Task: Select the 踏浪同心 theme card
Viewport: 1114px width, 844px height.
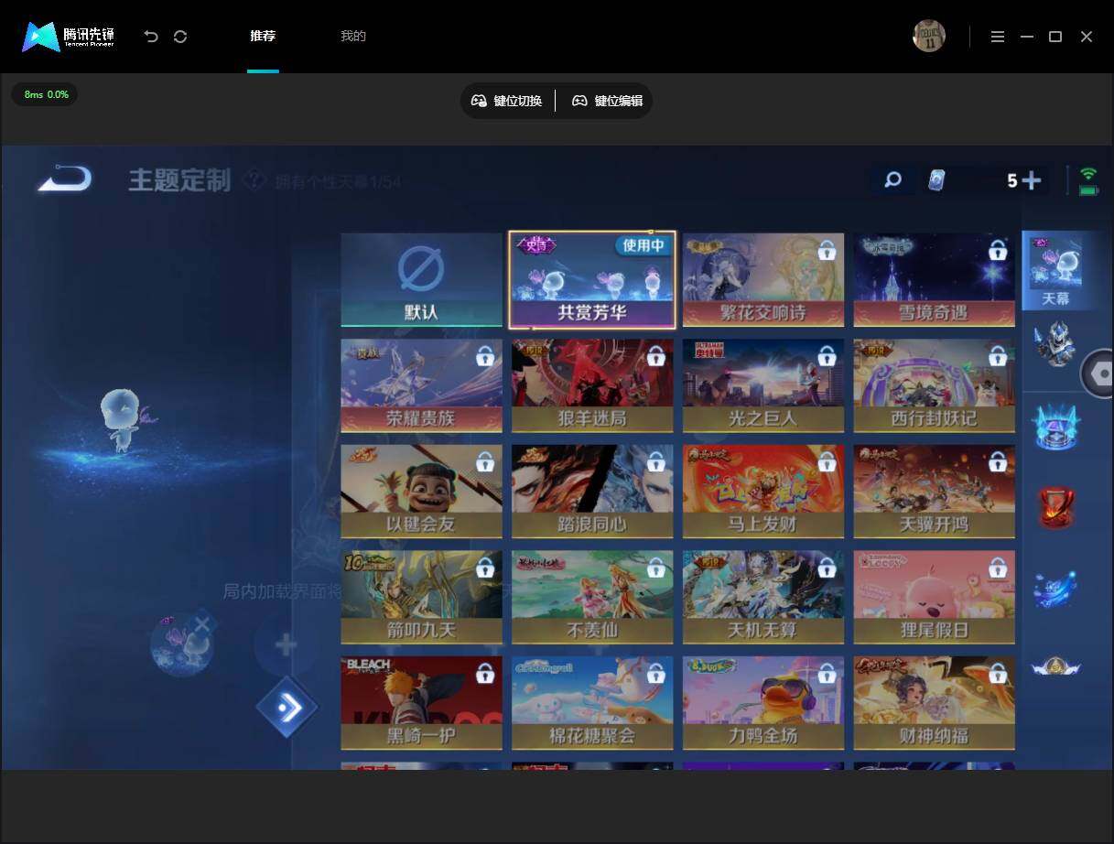Action: [592, 492]
